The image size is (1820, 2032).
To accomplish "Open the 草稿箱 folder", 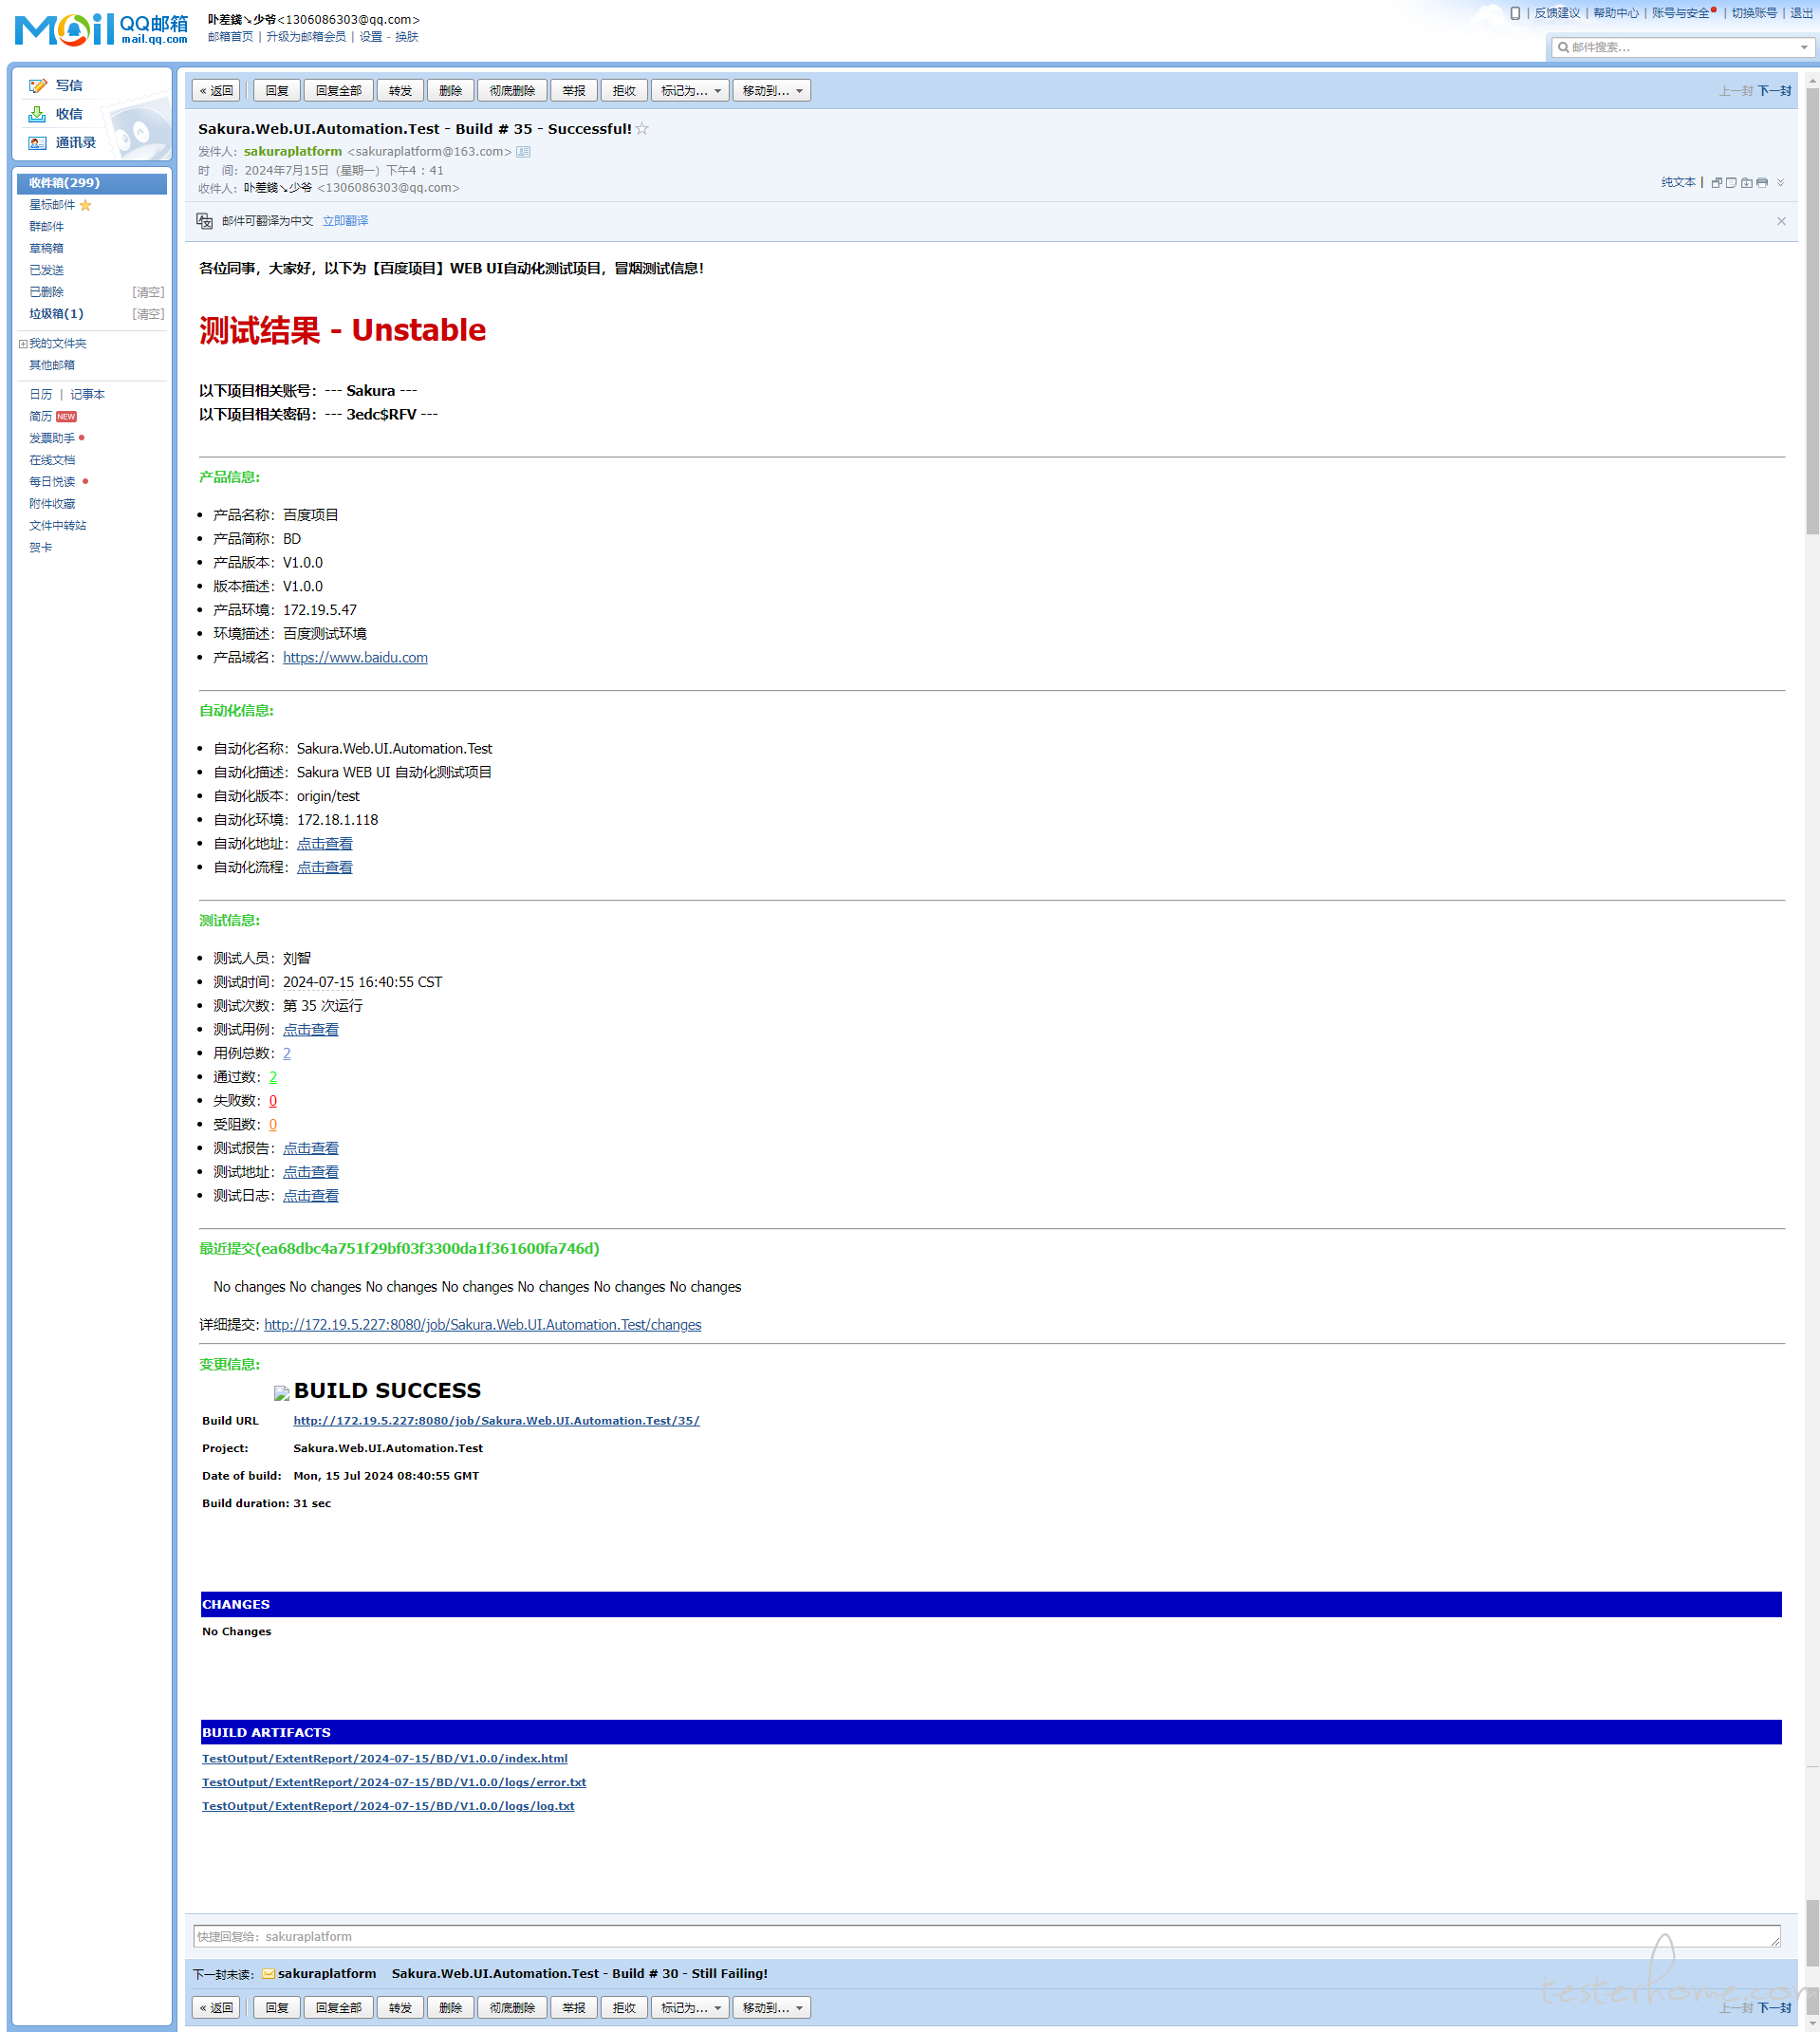I will tap(46, 249).
